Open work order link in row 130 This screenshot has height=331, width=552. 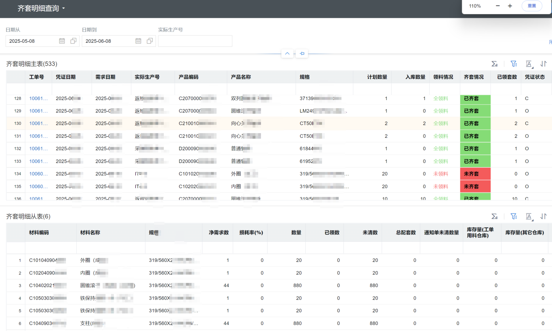tap(38, 124)
